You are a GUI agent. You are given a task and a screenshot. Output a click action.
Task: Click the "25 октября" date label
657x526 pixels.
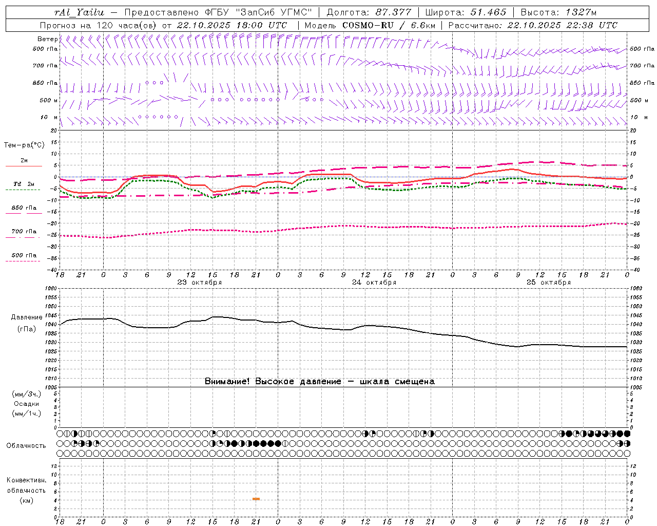[x=549, y=283]
